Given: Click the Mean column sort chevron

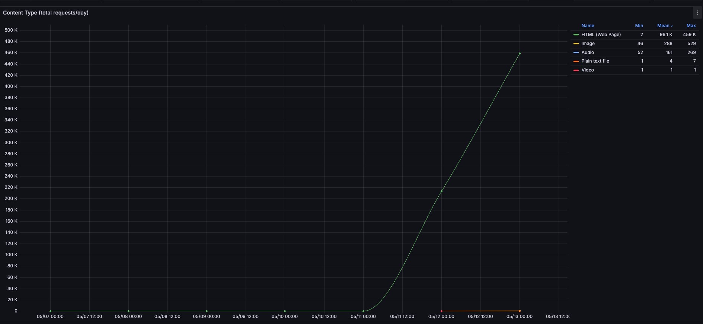Looking at the screenshot, I should pyautogui.click(x=672, y=26).
